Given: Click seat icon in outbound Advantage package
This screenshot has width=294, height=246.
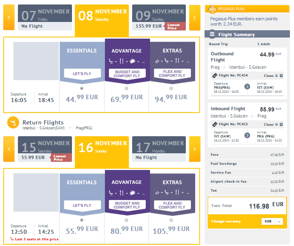Looking at the screenshot, I should (x=111, y=61).
